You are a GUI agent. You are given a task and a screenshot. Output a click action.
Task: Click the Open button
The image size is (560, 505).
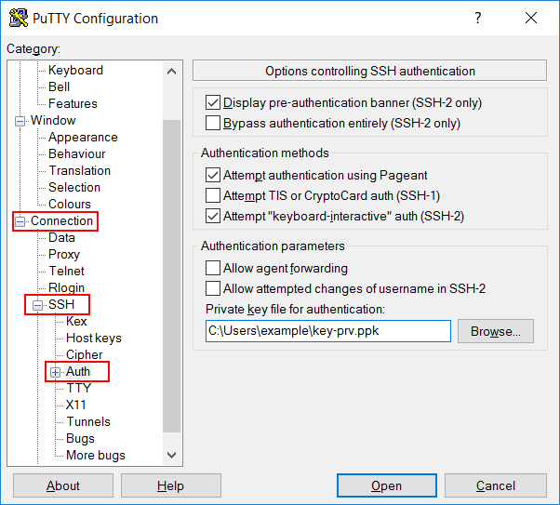(x=386, y=485)
